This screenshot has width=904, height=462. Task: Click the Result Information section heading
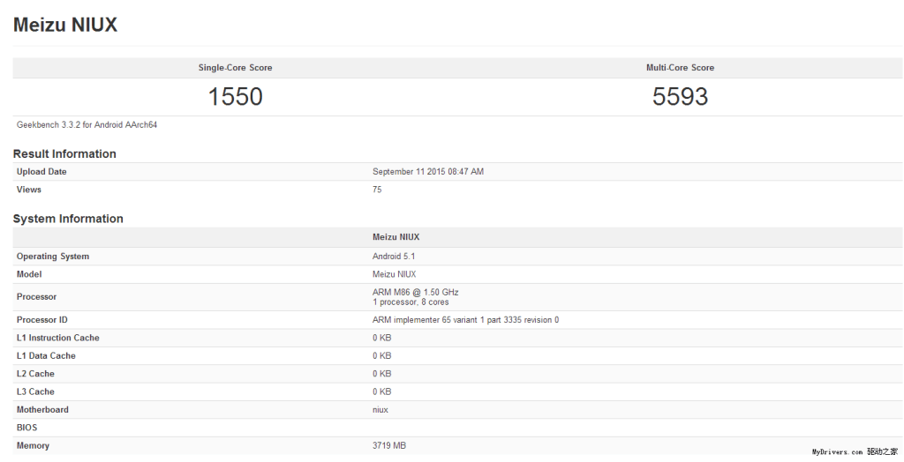(x=64, y=153)
